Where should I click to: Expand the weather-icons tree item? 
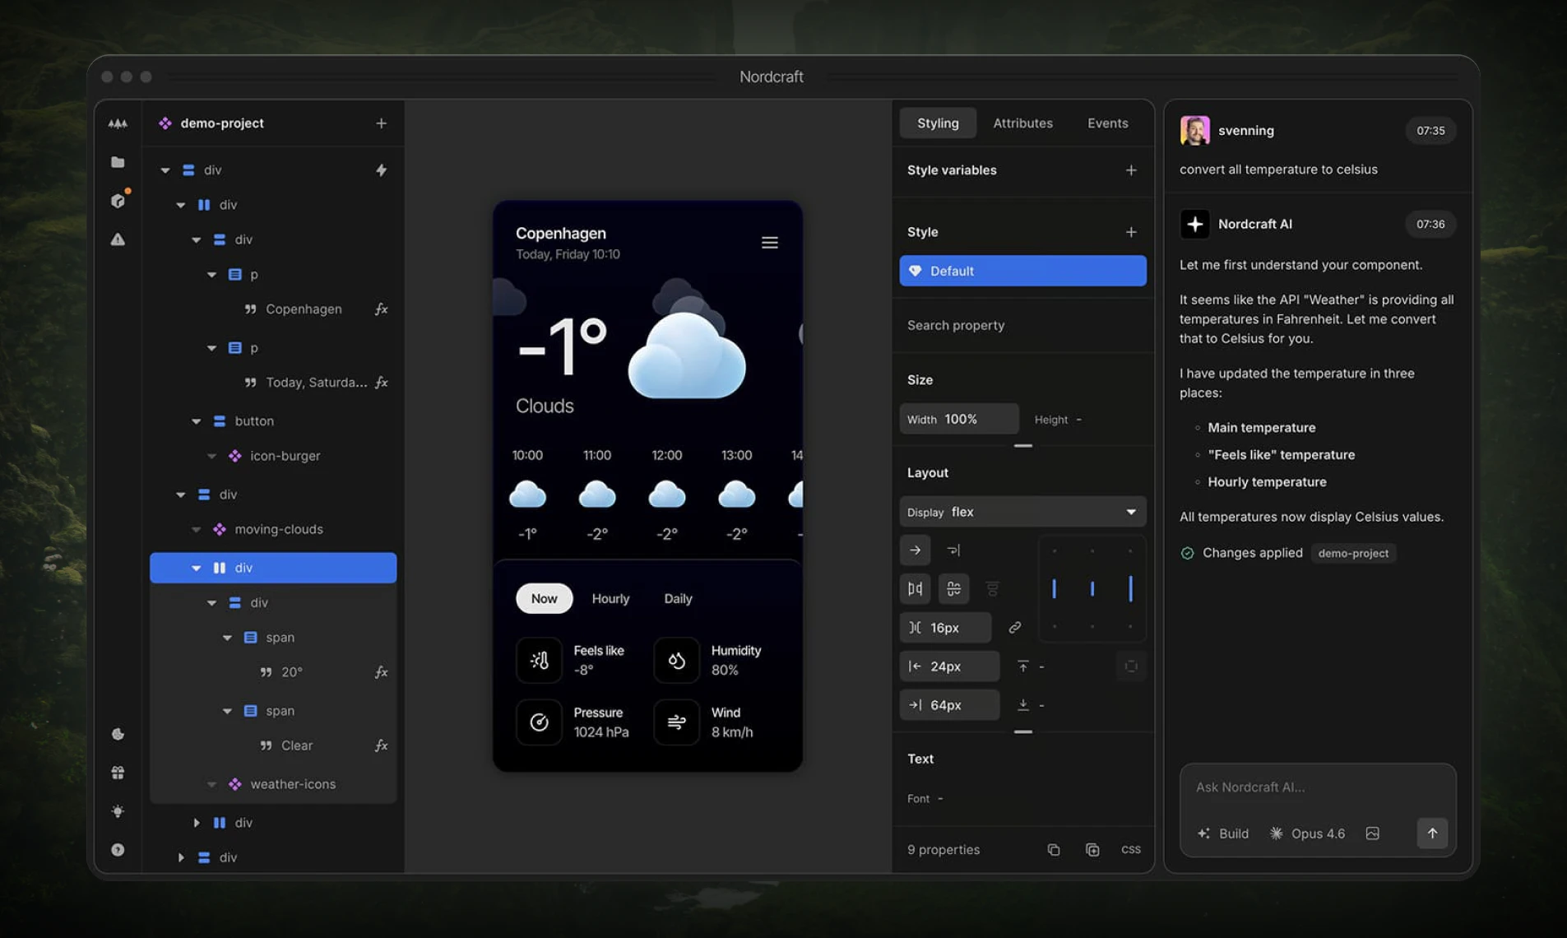[x=212, y=784]
